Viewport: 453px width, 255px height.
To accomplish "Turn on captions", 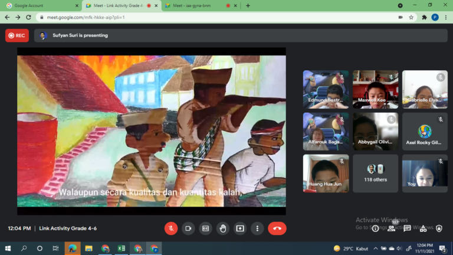I will pyautogui.click(x=206, y=228).
